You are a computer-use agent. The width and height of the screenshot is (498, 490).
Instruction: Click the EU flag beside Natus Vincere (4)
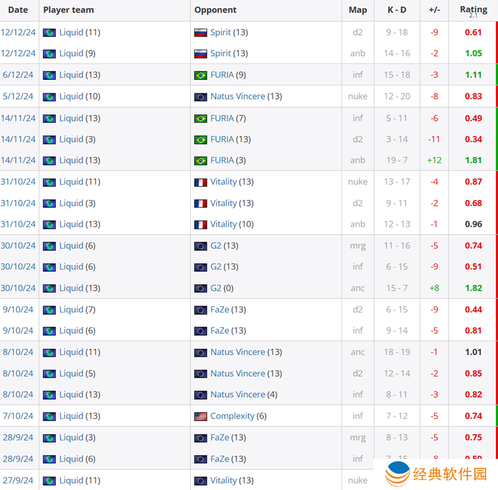(x=200, y=395)
